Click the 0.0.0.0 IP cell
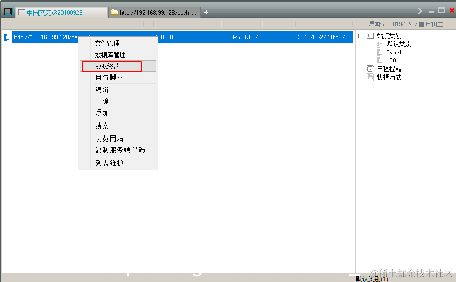Viewport: 456px width, 282px height. click(165, 37)
